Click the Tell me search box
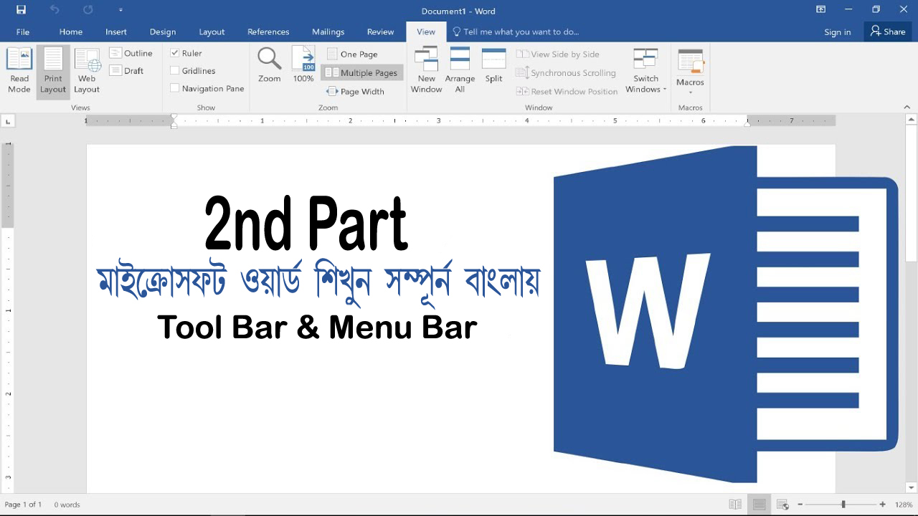Screen dimensions: 918x516 pos(516,32)
